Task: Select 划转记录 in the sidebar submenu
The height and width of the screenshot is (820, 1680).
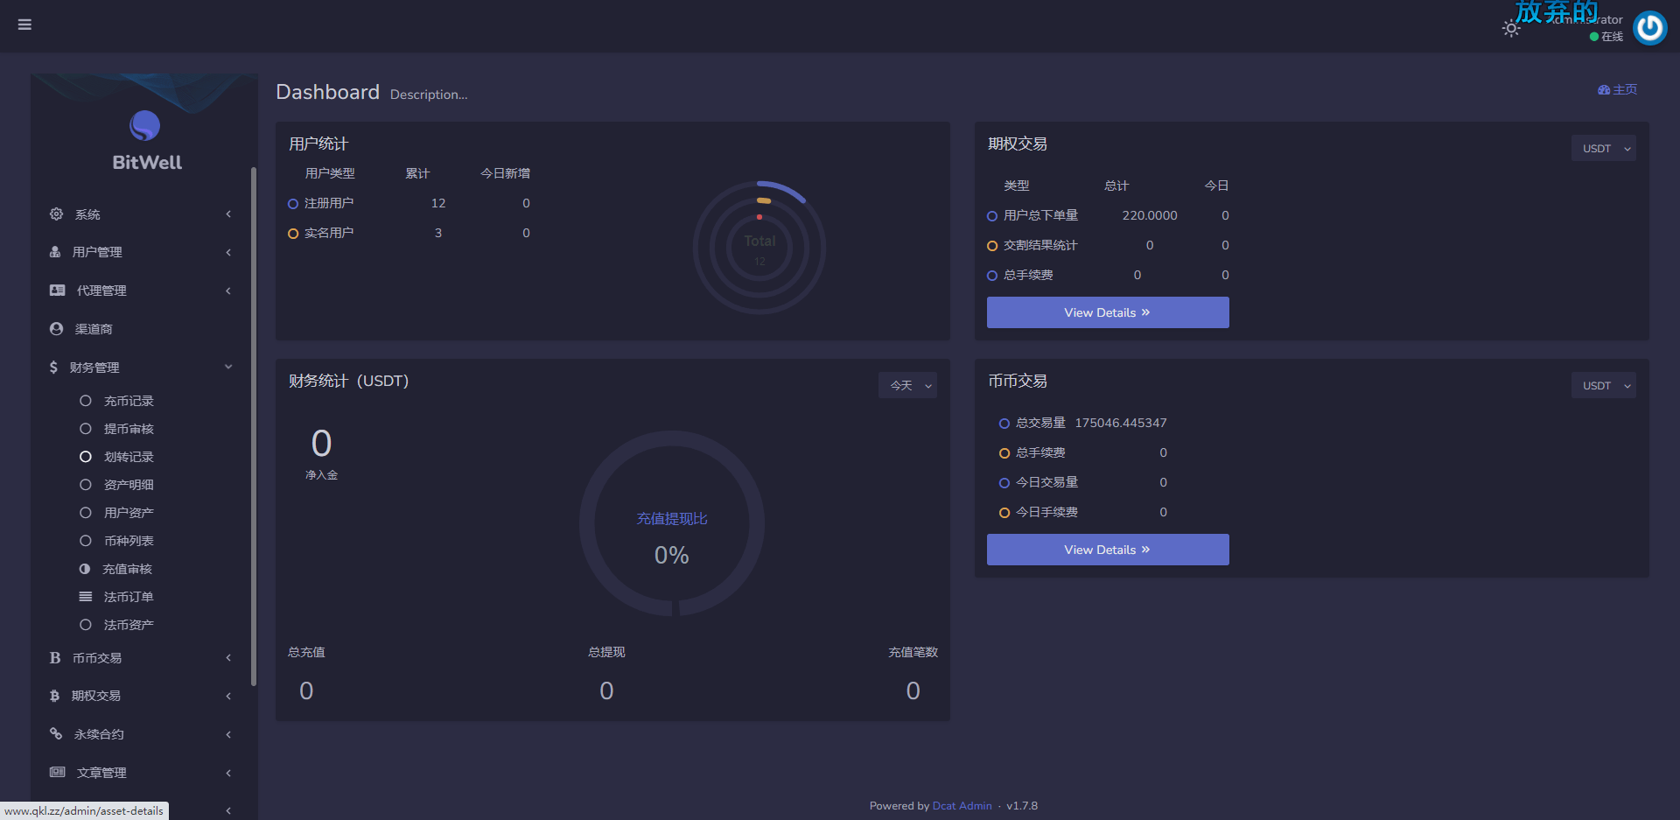Action: [x=129, y=456]
